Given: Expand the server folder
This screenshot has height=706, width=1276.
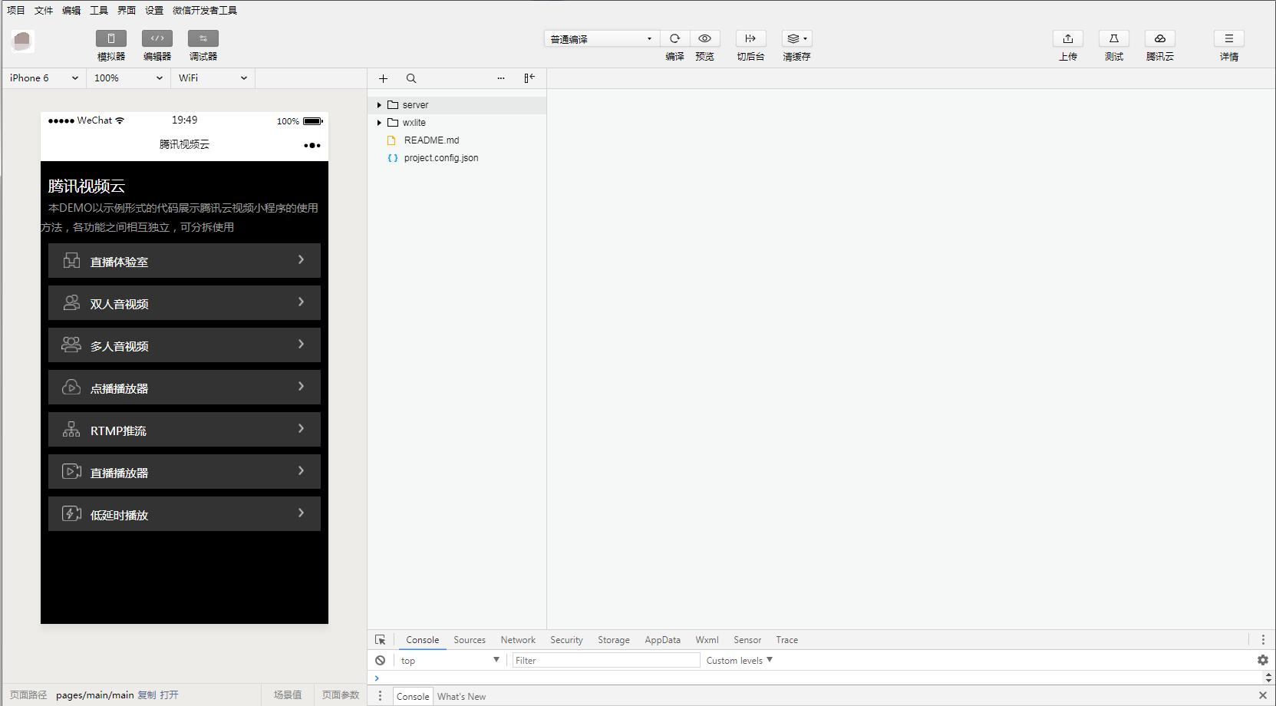Looking at the screenshot, I should coord(379,105).
